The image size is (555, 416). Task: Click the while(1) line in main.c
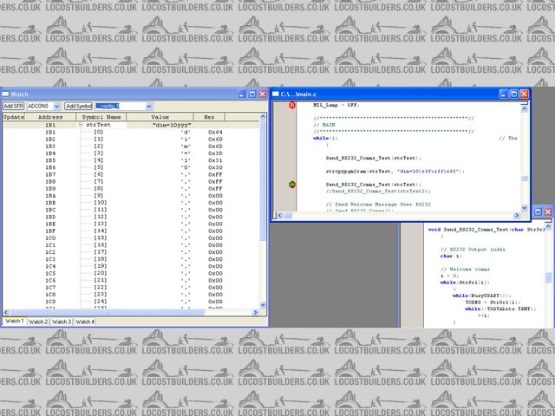point(325,138)
